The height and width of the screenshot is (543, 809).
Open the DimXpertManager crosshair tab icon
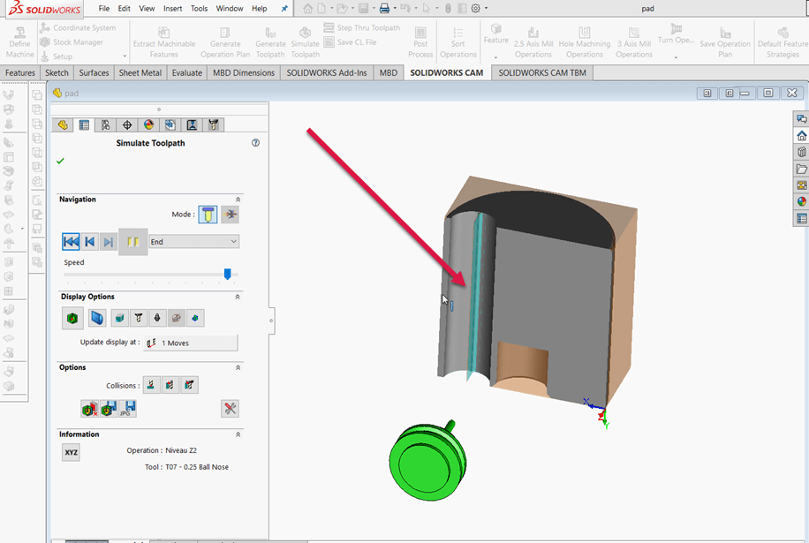point(127,124)
